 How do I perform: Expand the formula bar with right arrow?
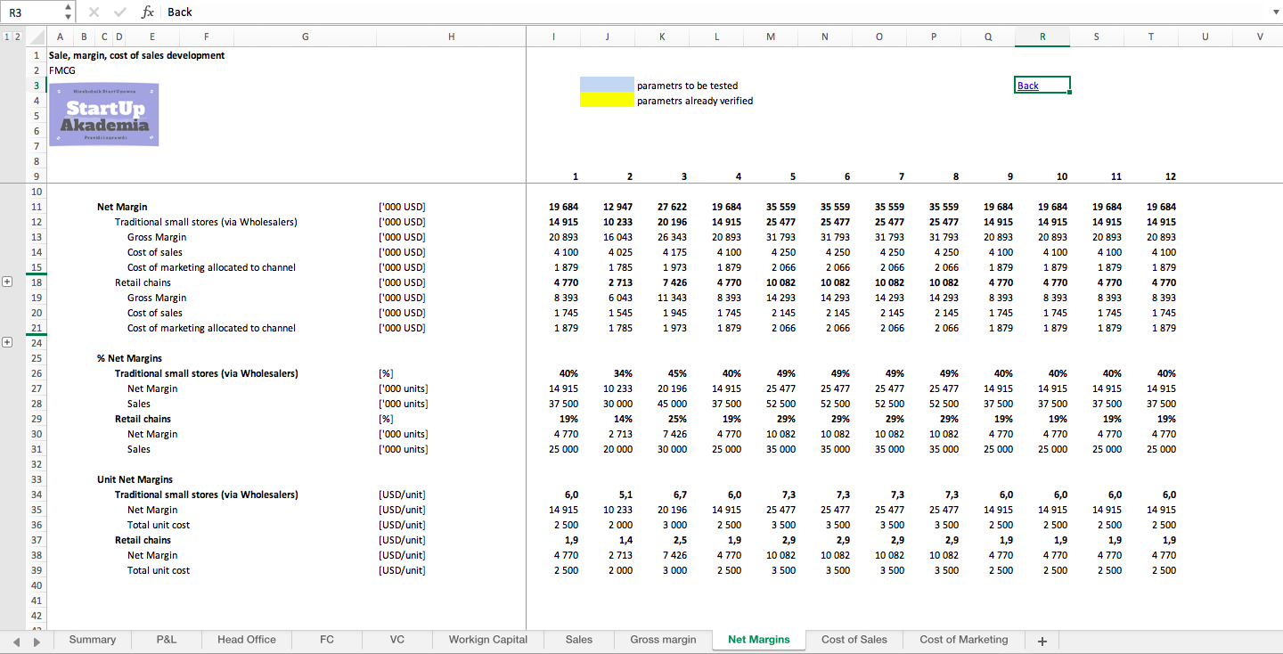tap(1274, 12)
